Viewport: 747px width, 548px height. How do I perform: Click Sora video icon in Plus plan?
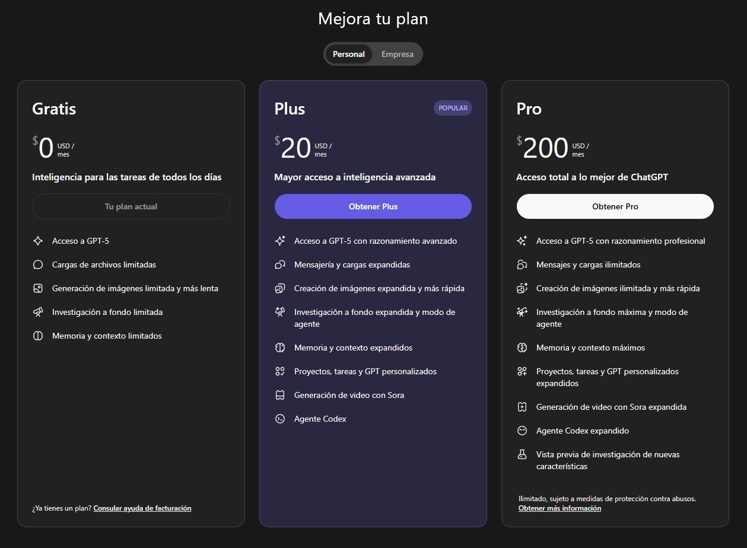(x=280, y=395)
